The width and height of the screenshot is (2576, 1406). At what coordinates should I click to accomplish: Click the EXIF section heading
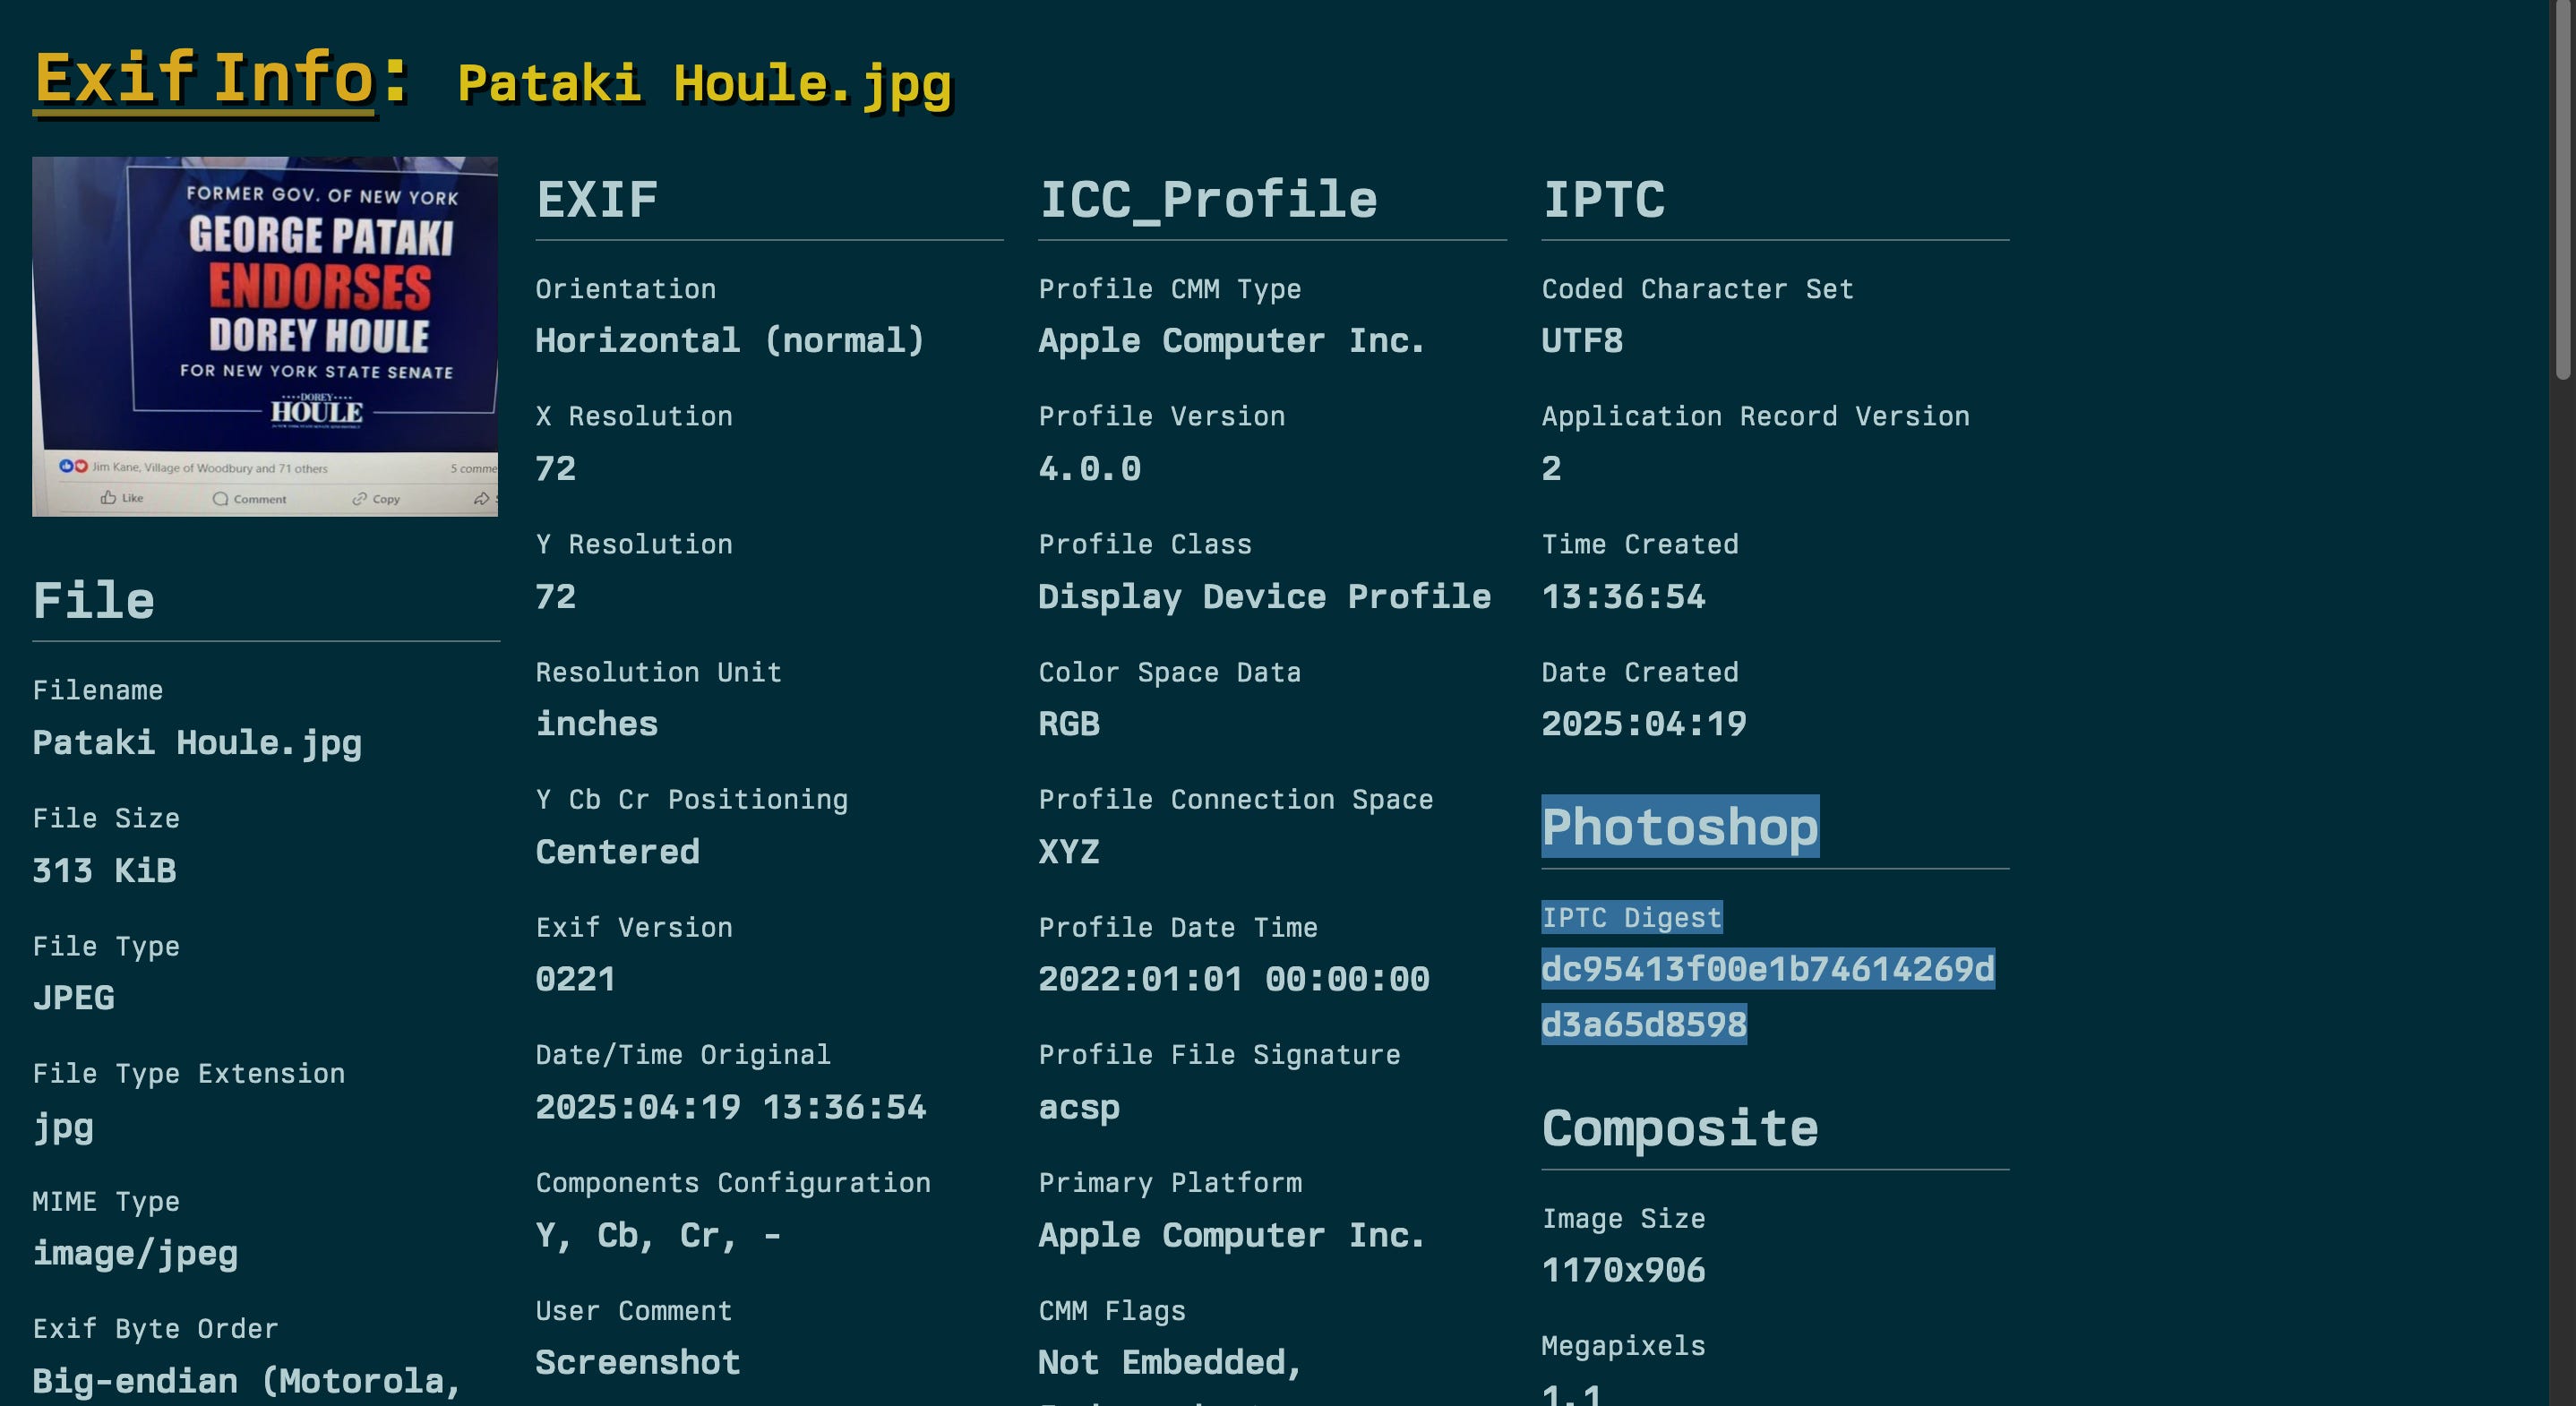[597, 199]
